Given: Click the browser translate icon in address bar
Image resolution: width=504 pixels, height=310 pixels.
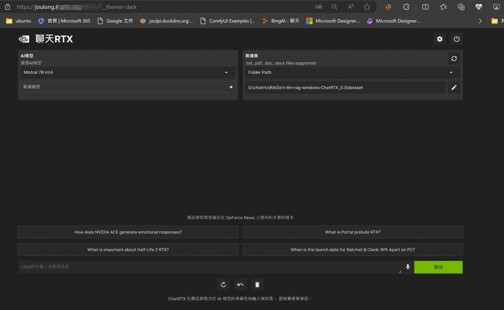Looking at the screenshot, I should (318, 7).
